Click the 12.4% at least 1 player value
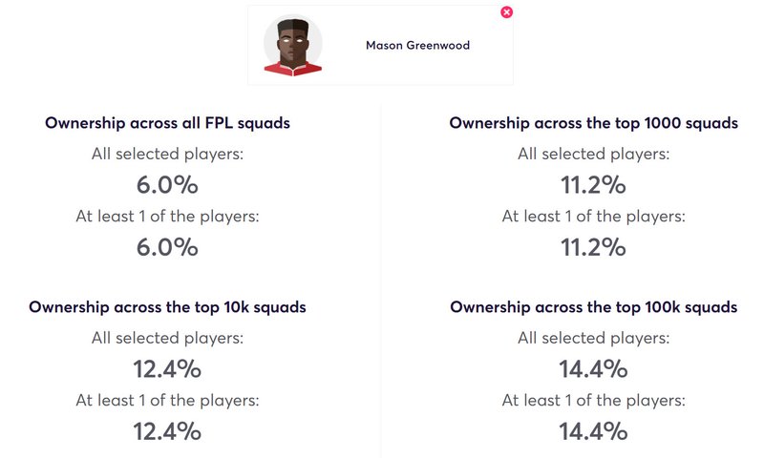Image resolution: width=764 pixels, height=458 pixels. click(167, 431)
